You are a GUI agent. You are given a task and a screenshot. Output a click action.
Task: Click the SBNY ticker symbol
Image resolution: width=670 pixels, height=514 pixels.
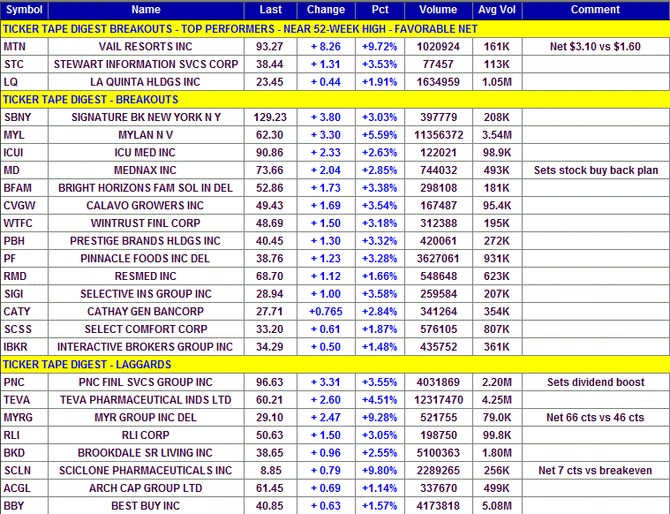coord(18,117)
